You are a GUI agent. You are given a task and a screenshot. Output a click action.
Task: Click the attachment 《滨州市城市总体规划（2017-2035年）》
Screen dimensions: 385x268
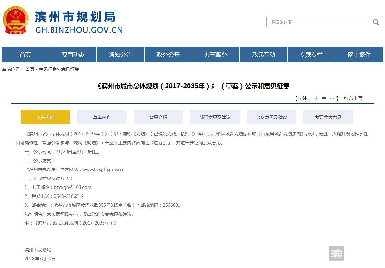tap(75, 223)
